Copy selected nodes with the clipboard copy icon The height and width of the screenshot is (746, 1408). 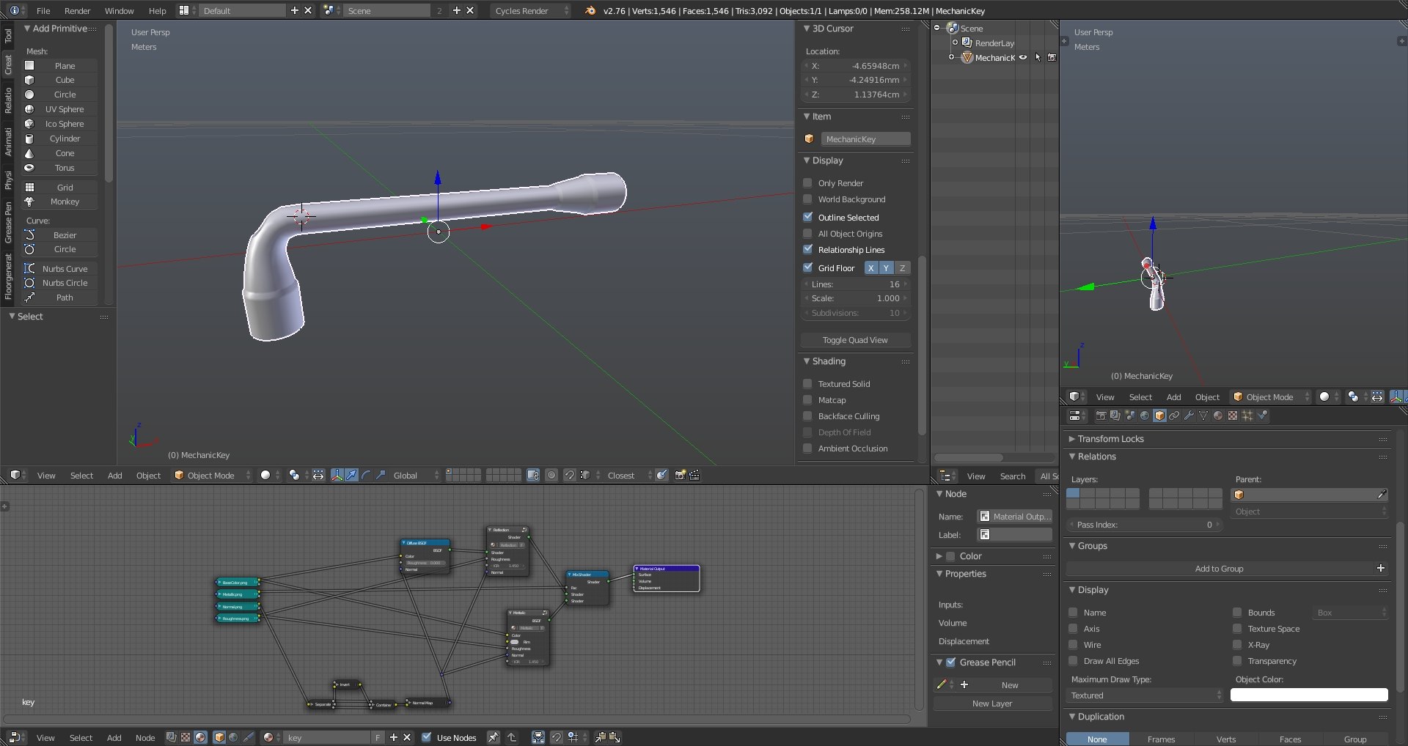[x=600, y=738]
